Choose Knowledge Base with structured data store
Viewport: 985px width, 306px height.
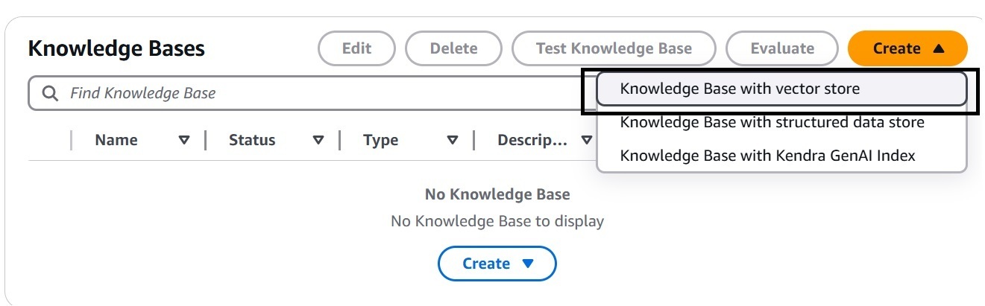pyautogui.click(x=781, y=122)
